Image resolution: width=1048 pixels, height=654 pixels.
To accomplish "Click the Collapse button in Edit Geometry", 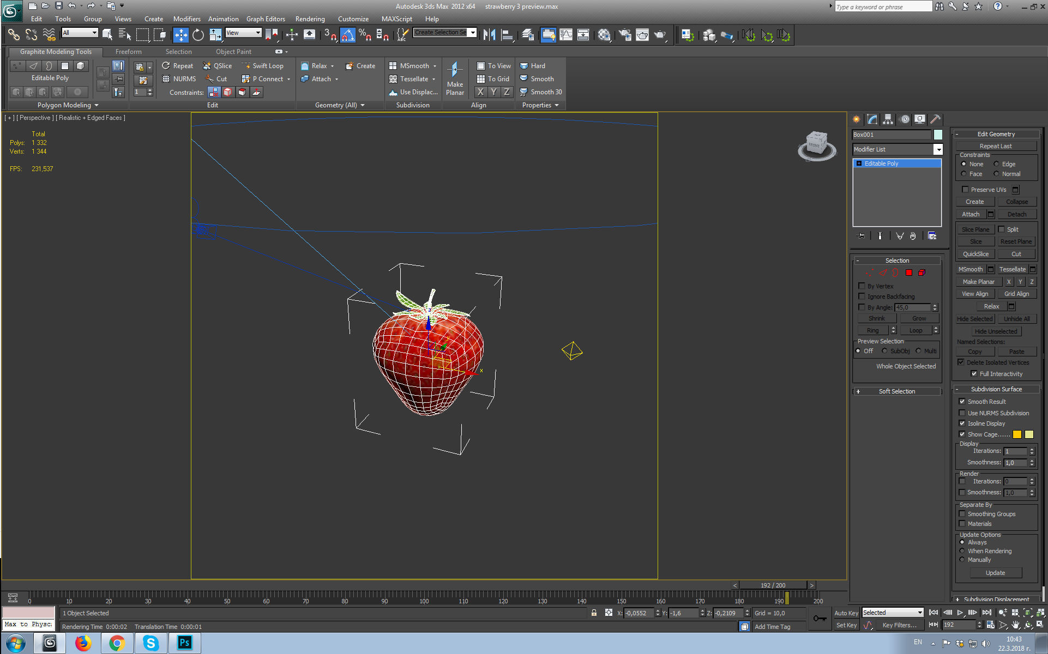I will tap(1016, 202).
